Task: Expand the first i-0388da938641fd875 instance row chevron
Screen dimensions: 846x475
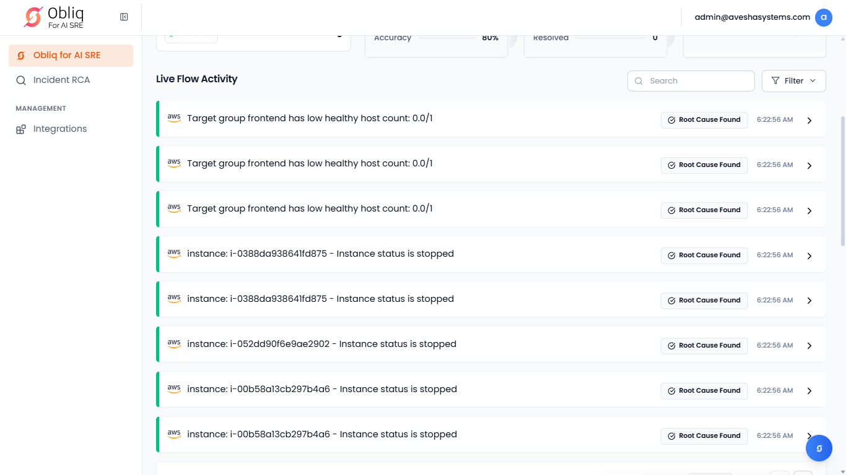Action: coord(809,255)
